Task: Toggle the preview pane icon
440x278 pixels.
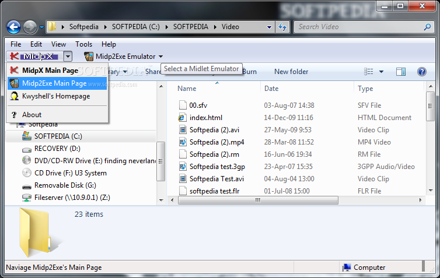Action: (401, 72)
